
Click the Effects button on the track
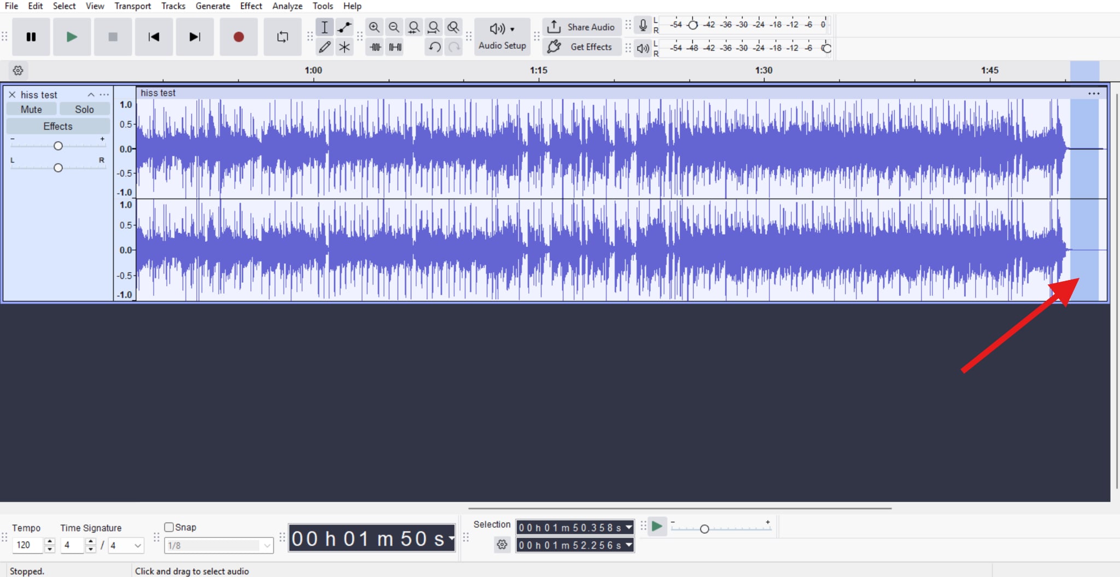(x=57, y=126)
